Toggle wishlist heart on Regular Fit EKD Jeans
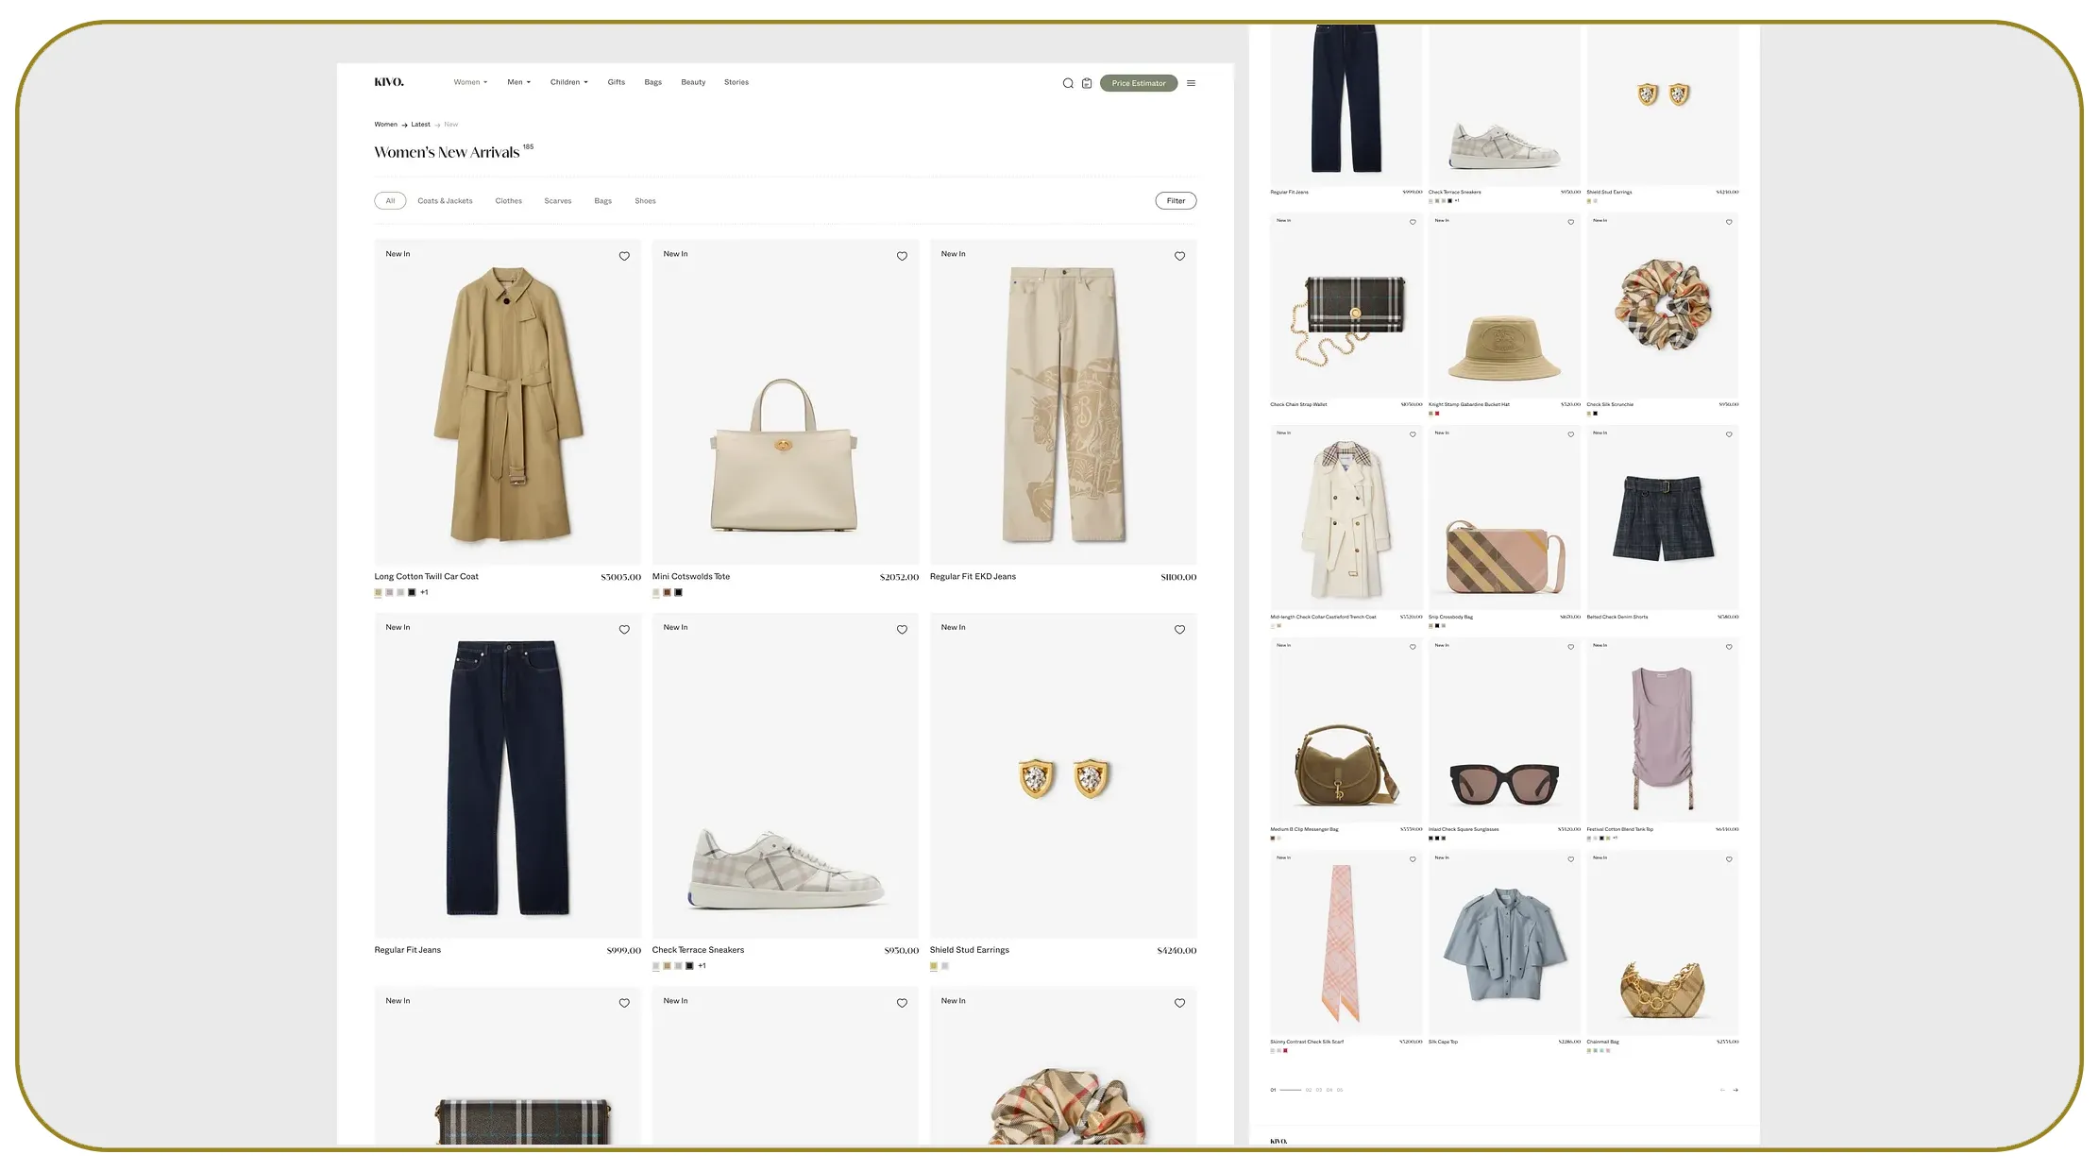This screenshot has width=2099, height=1171. pyautogui.click(x=1179, y=256)
